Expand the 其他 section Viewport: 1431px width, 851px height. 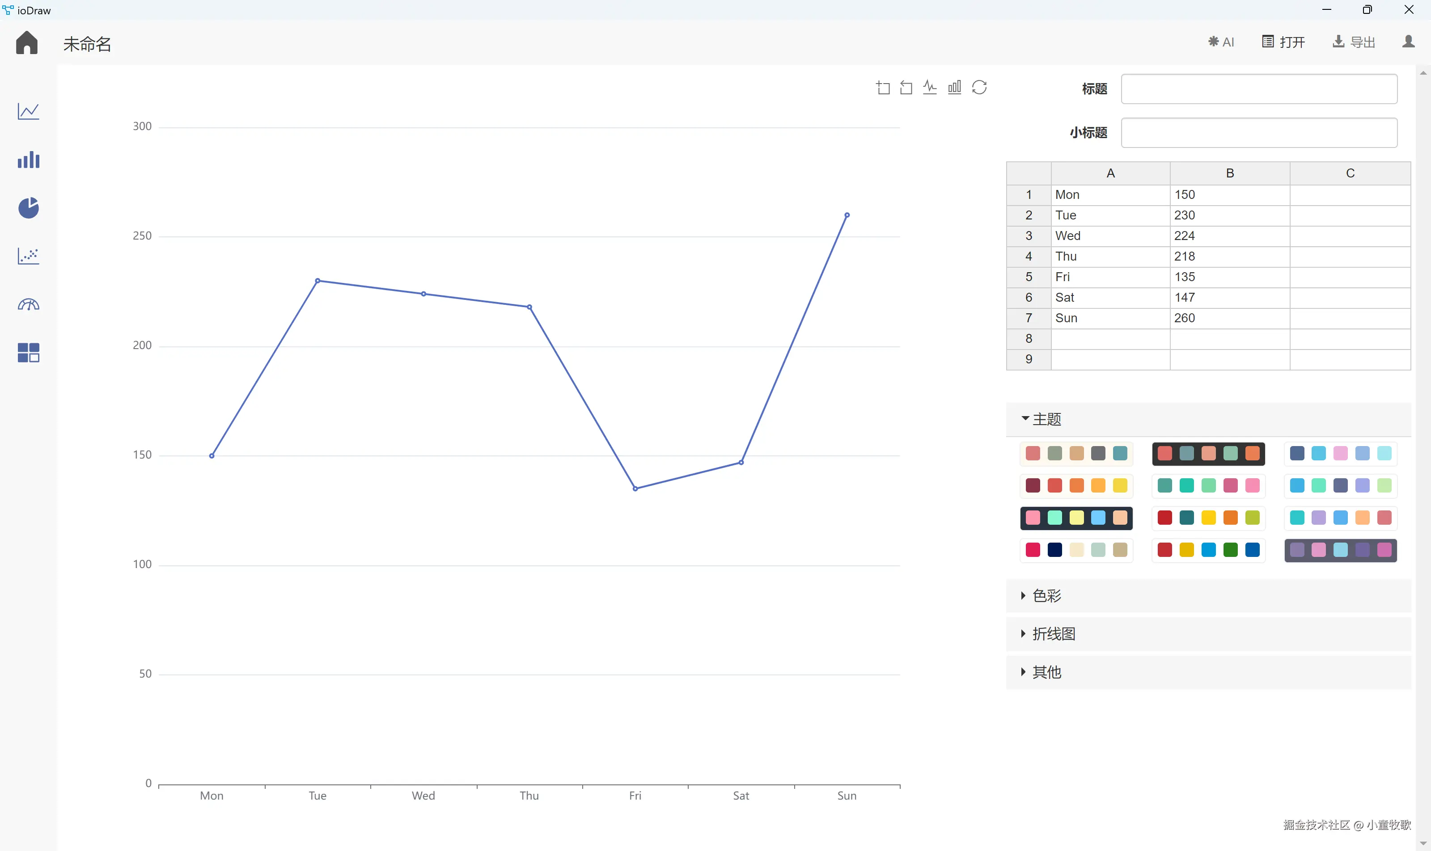1046,672
